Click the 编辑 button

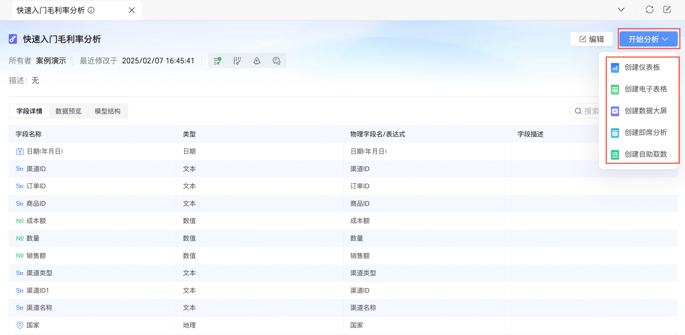(591, 39)
